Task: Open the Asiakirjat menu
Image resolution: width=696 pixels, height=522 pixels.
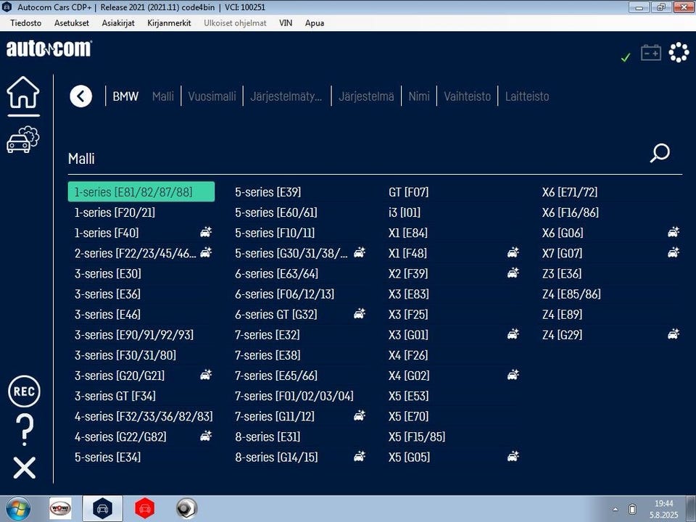Action: pos(118,23)
